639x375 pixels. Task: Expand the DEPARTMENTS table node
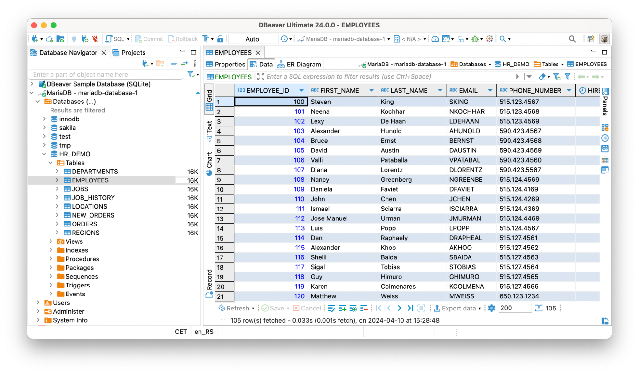tap(57, 172)
